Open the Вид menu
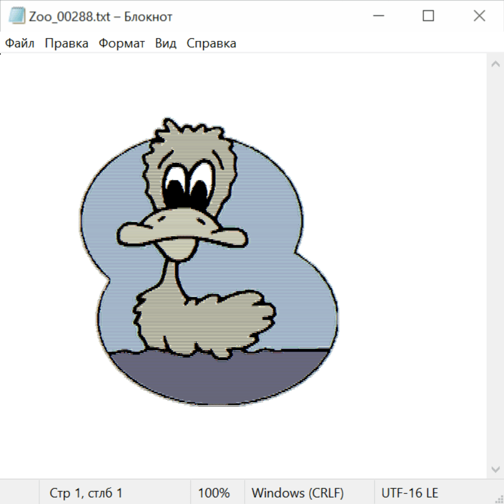The image size is (504, 504). [x=166, y=43]
